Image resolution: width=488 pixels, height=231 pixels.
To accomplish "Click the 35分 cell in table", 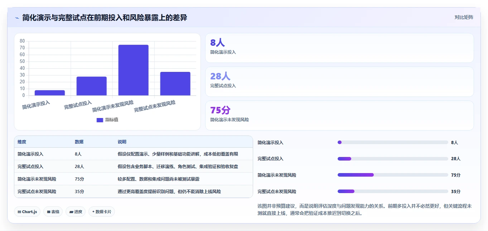I will pos(79,192).
